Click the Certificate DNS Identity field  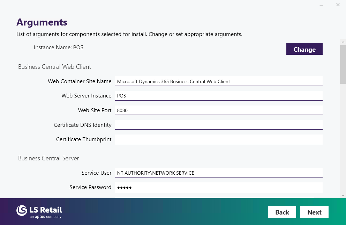tap(219, 125)
